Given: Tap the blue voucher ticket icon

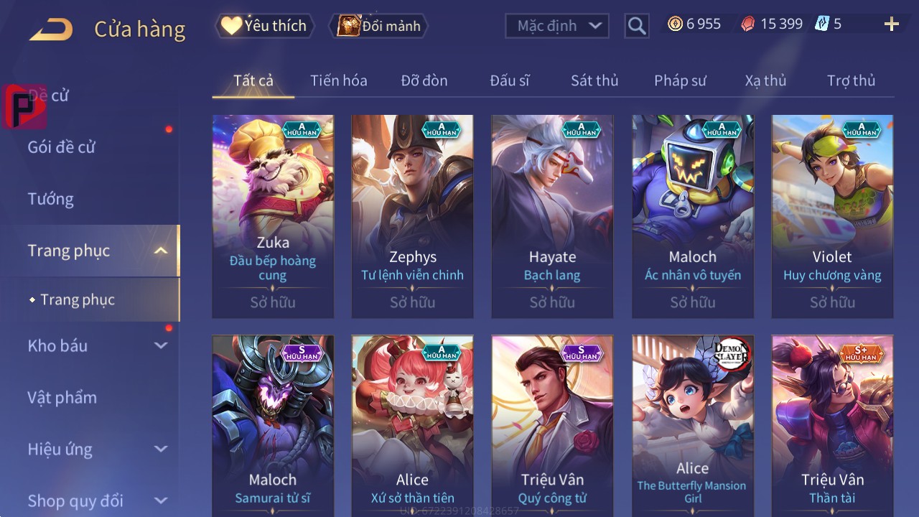Looking at the screenshot, I should (x=821, y=24).
